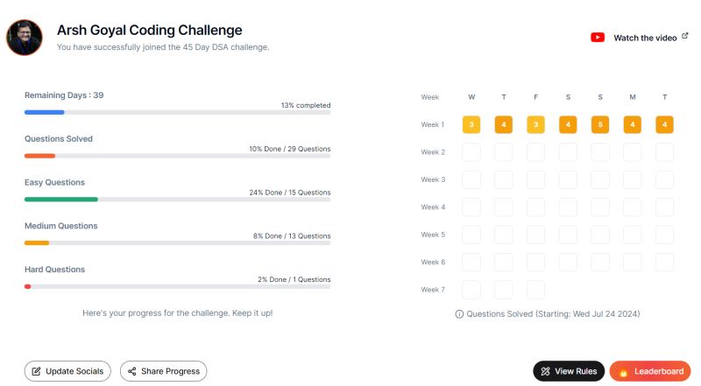Click the last empty Week 7 cell

[x=535, y=290]
